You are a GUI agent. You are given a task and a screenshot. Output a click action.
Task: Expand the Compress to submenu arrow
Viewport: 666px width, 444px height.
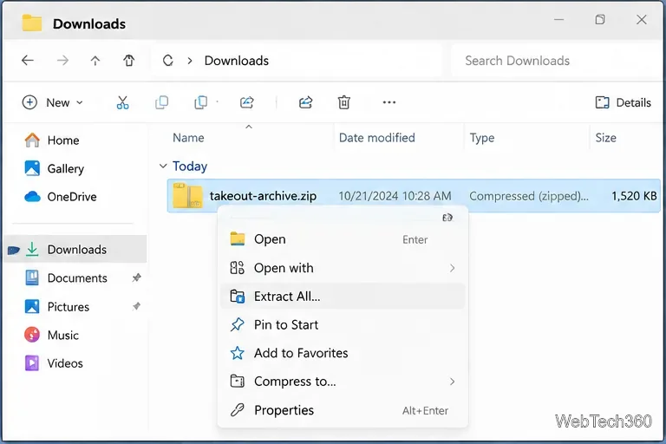click(x=452, y=382)
